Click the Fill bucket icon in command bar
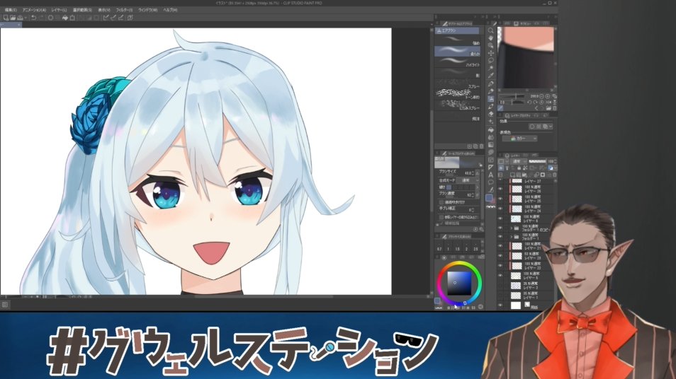Viewport: 676px width, 379px height. (x=65, y=18)
